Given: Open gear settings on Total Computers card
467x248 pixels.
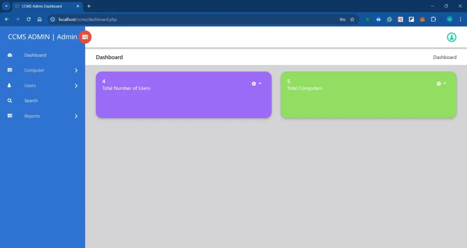Looking at the screenshot, I should click(441, 84).
